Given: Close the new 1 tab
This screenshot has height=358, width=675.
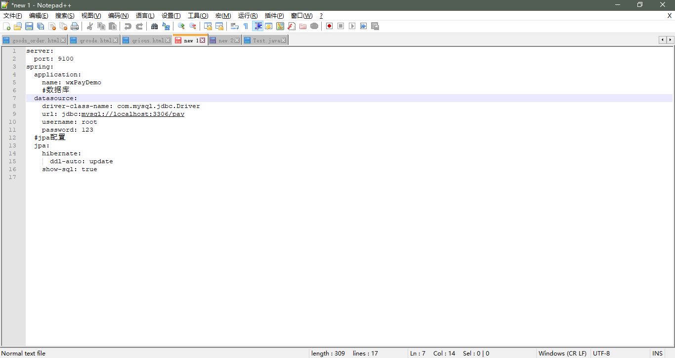Looking at the screenshot, I should [x=203, y=40].
